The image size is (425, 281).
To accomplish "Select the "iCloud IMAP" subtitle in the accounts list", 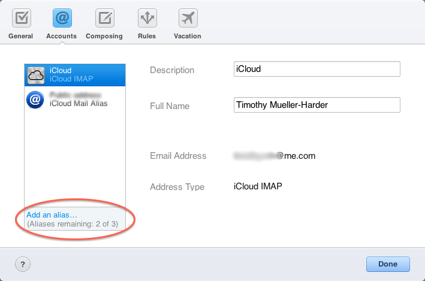I will tap(71, 79).
